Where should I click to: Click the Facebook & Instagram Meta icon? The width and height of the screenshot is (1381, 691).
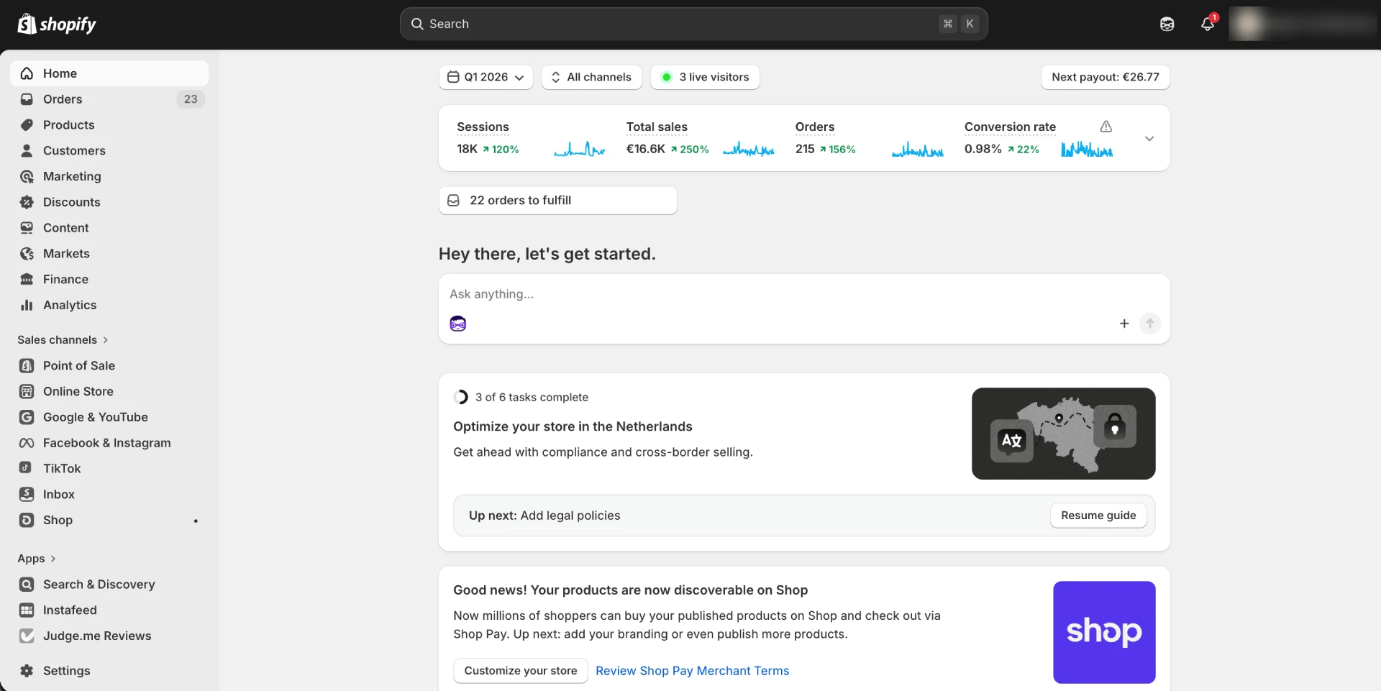pyautogui.click(x=27, y=444)
